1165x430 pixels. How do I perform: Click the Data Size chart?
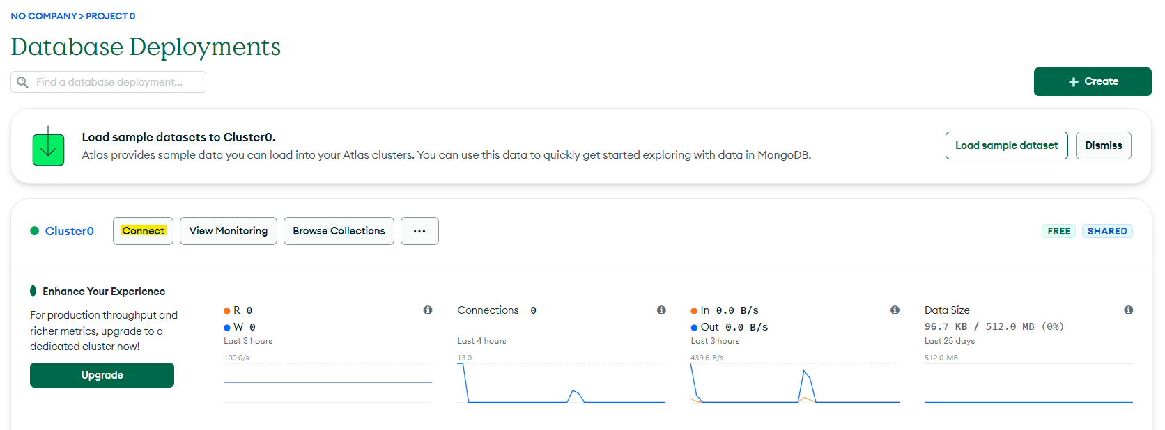coord(1028,383)
